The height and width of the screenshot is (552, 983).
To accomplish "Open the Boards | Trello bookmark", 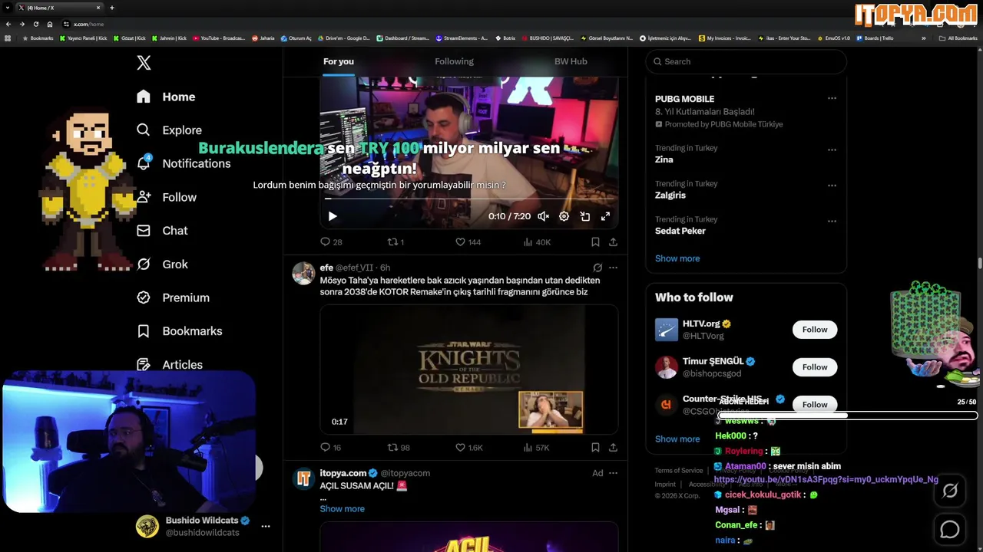I will 875,38.
